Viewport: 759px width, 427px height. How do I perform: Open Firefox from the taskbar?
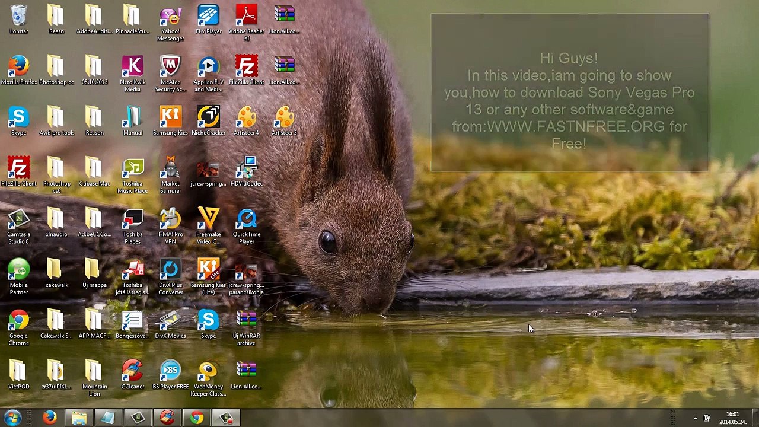click(50, 418)
